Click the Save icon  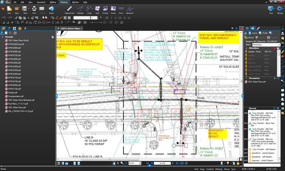click(24, 9)
